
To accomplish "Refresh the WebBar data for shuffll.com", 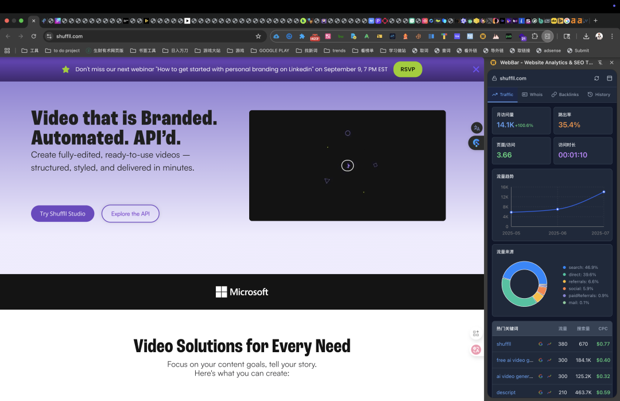I will click(x=596, y=78).
